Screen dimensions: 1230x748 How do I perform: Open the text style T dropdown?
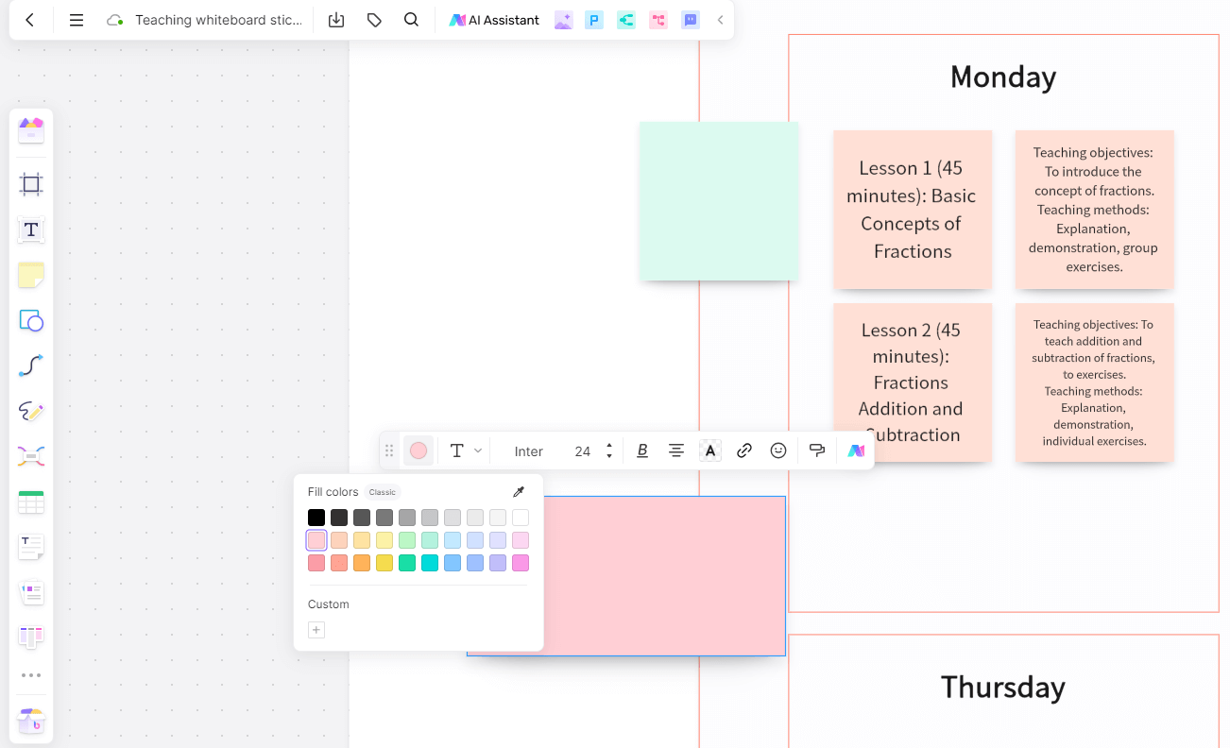click(465, 450)
